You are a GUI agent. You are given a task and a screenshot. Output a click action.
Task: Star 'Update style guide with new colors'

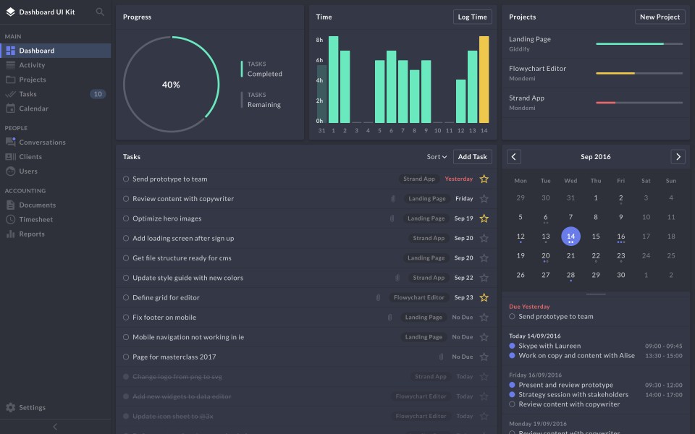coord(484,278)
